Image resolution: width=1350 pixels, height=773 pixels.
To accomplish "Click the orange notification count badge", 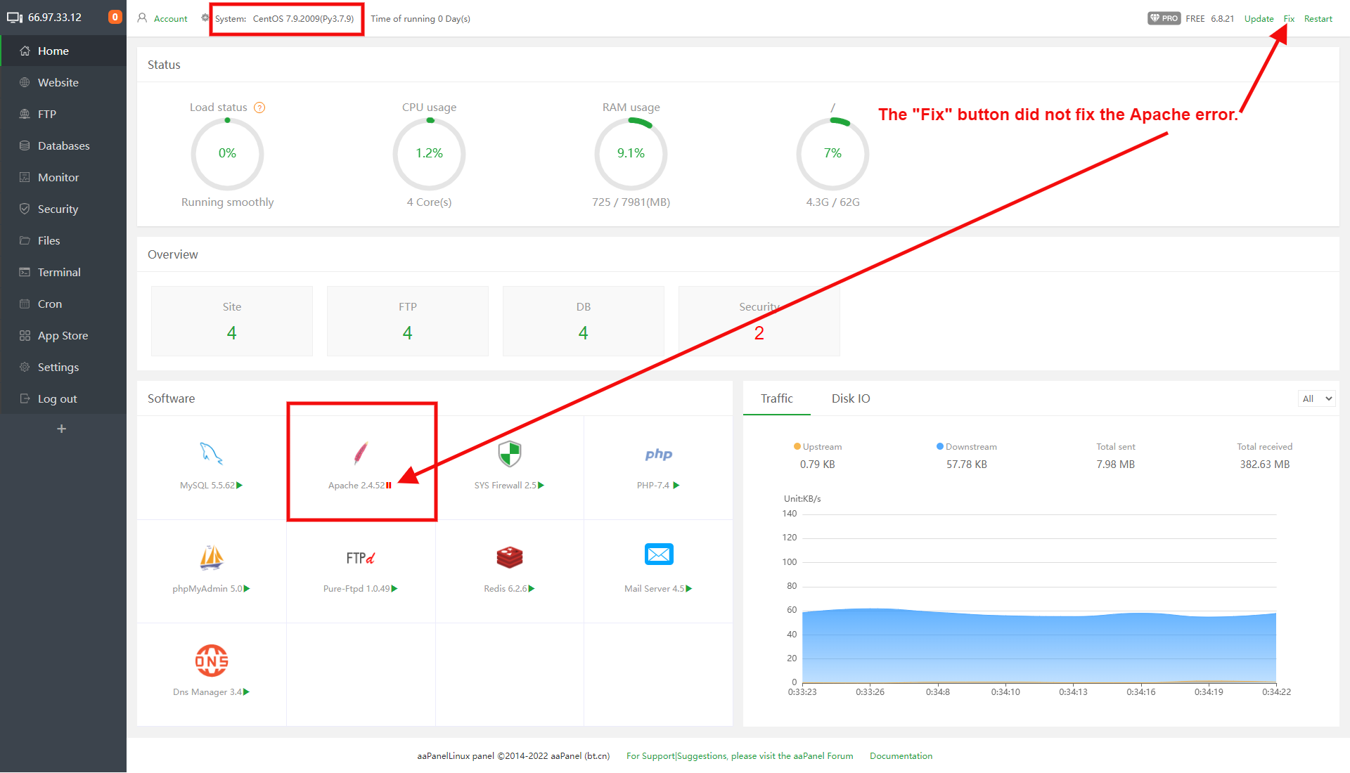I will click(115, 17).
